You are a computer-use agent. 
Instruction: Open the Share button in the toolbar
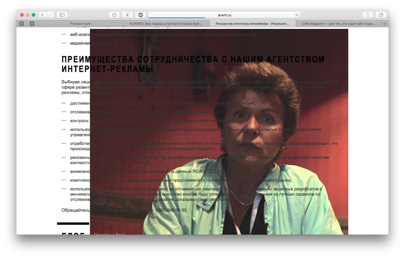click(368, 15)
